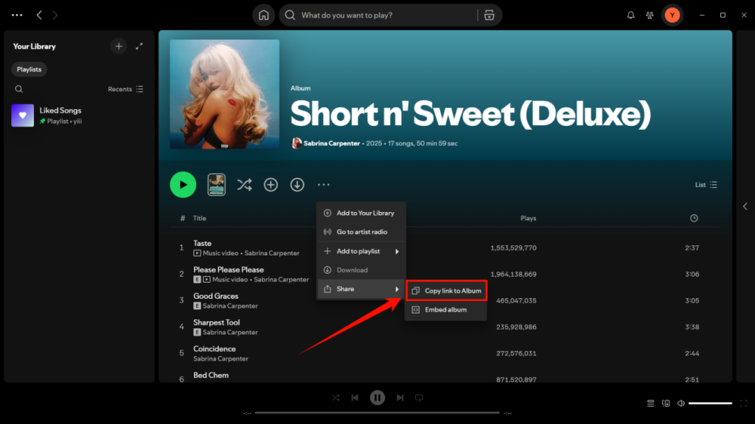The height and width of the screenshot is (424, 755).
Task: Open the album more options dots
Action: [x=324, y=185]
